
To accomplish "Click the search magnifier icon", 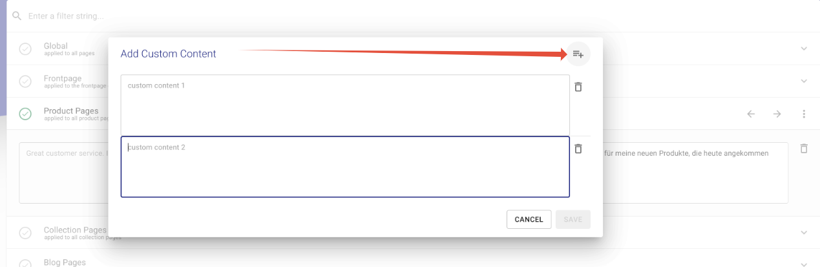I will coord(17,16).
